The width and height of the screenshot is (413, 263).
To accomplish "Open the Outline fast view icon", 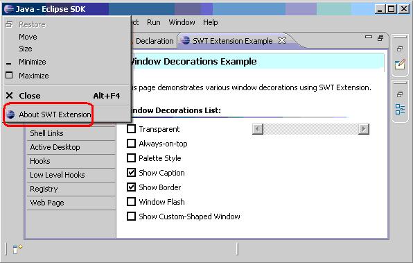I will coord(400,109).
